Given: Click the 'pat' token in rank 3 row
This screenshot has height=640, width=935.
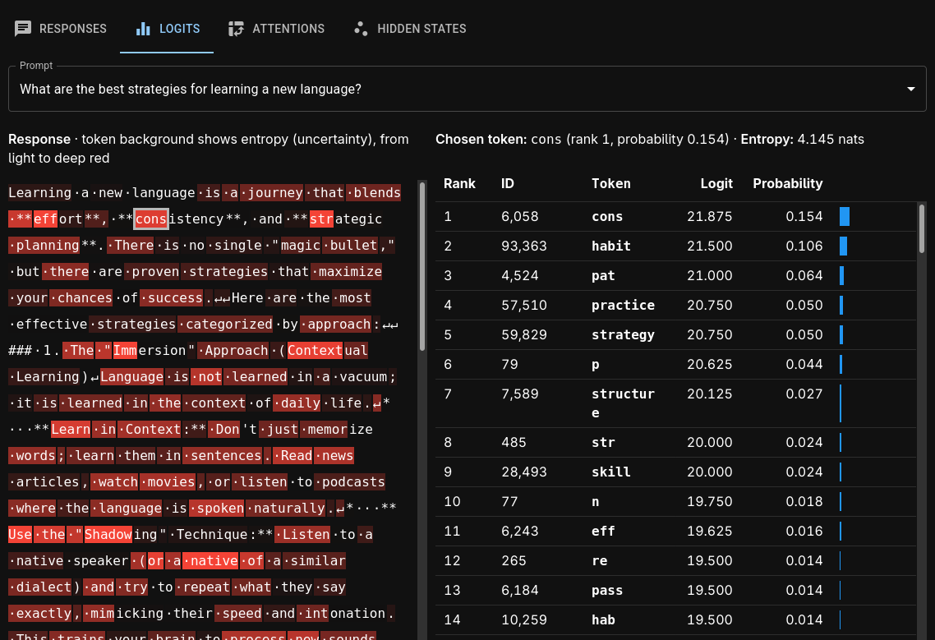Looking at the screenshot, I should 603,275.
